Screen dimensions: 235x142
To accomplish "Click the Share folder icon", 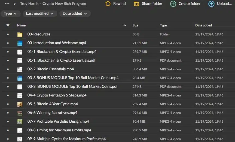I will [136, 4].
